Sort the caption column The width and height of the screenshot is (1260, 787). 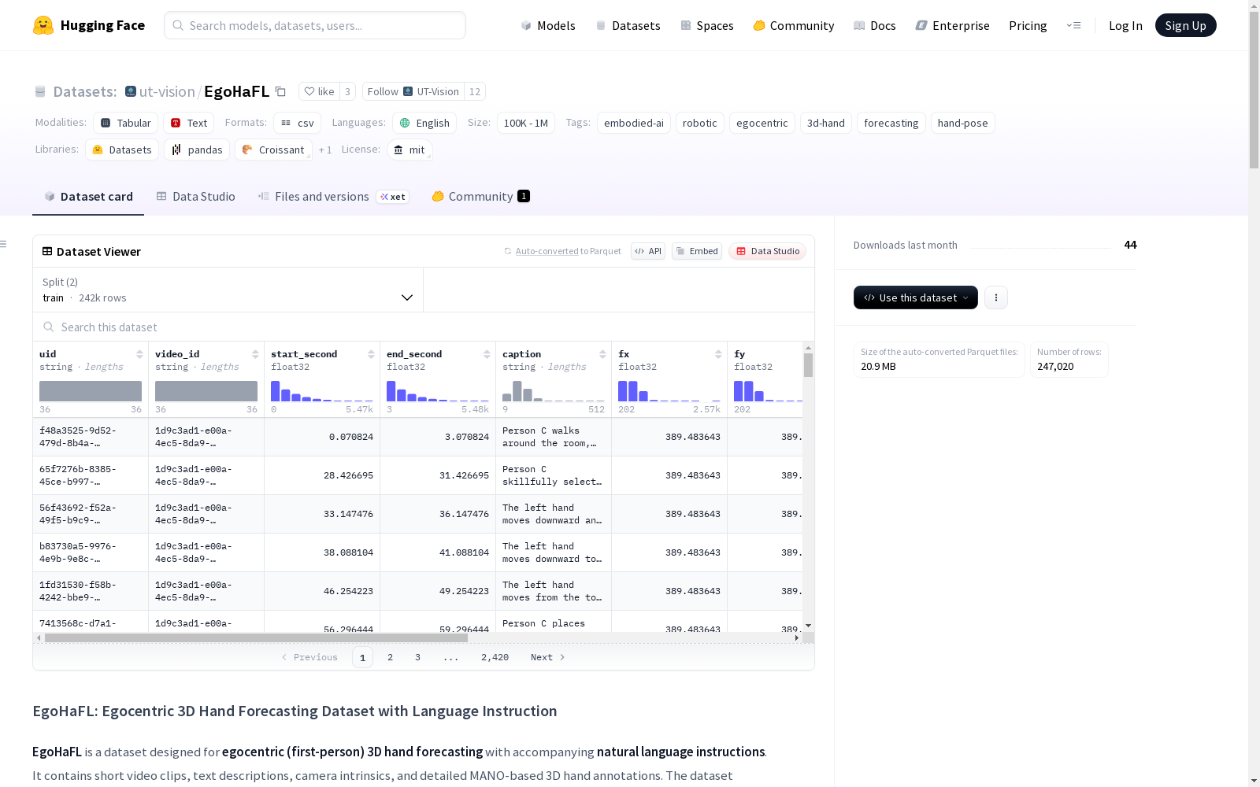pyautogui.click(x=602, y=354)
